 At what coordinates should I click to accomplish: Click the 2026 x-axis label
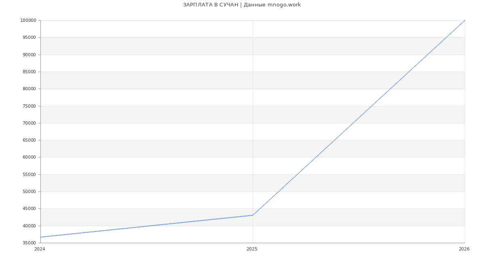(x=464, y=249)
